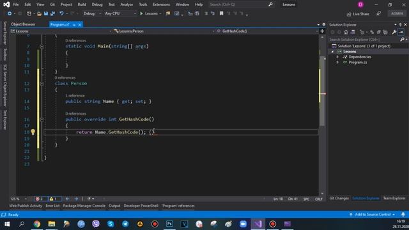The image size is (409, 230).
Task: Collapse the Lessons project node
Action: click(x=332, y=52)
